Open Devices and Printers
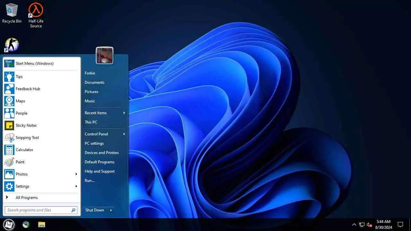 [x=102, y=153]
